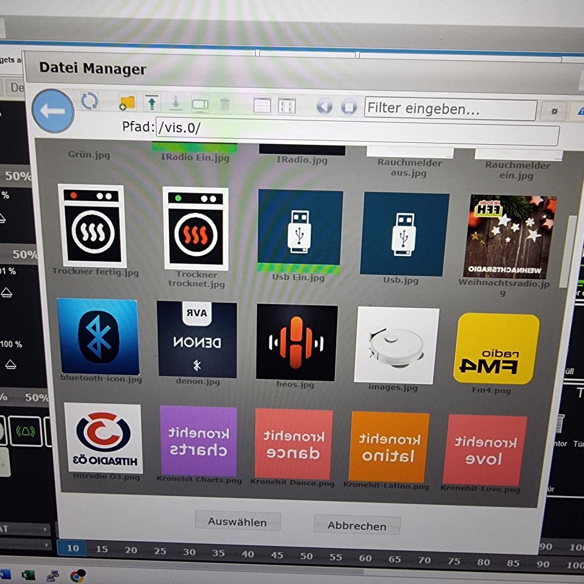
Task: Open the AT dropdown in left panel
Action: (x=25, y=529)
